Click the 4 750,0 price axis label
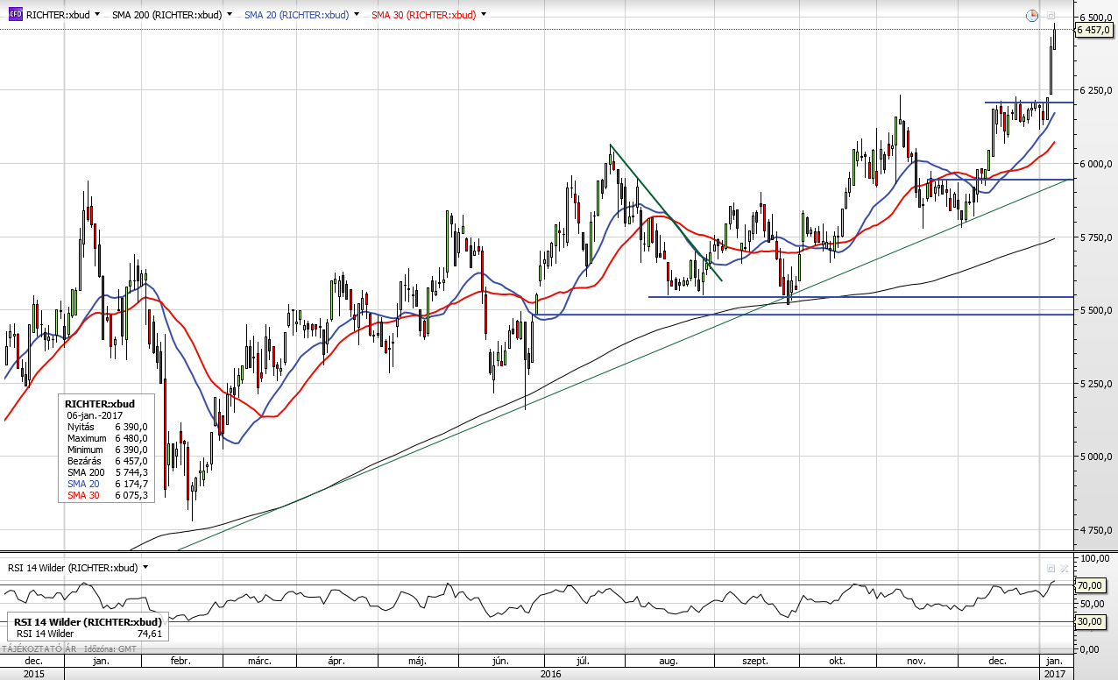1118x680 pixels. tap(1094, 529)
